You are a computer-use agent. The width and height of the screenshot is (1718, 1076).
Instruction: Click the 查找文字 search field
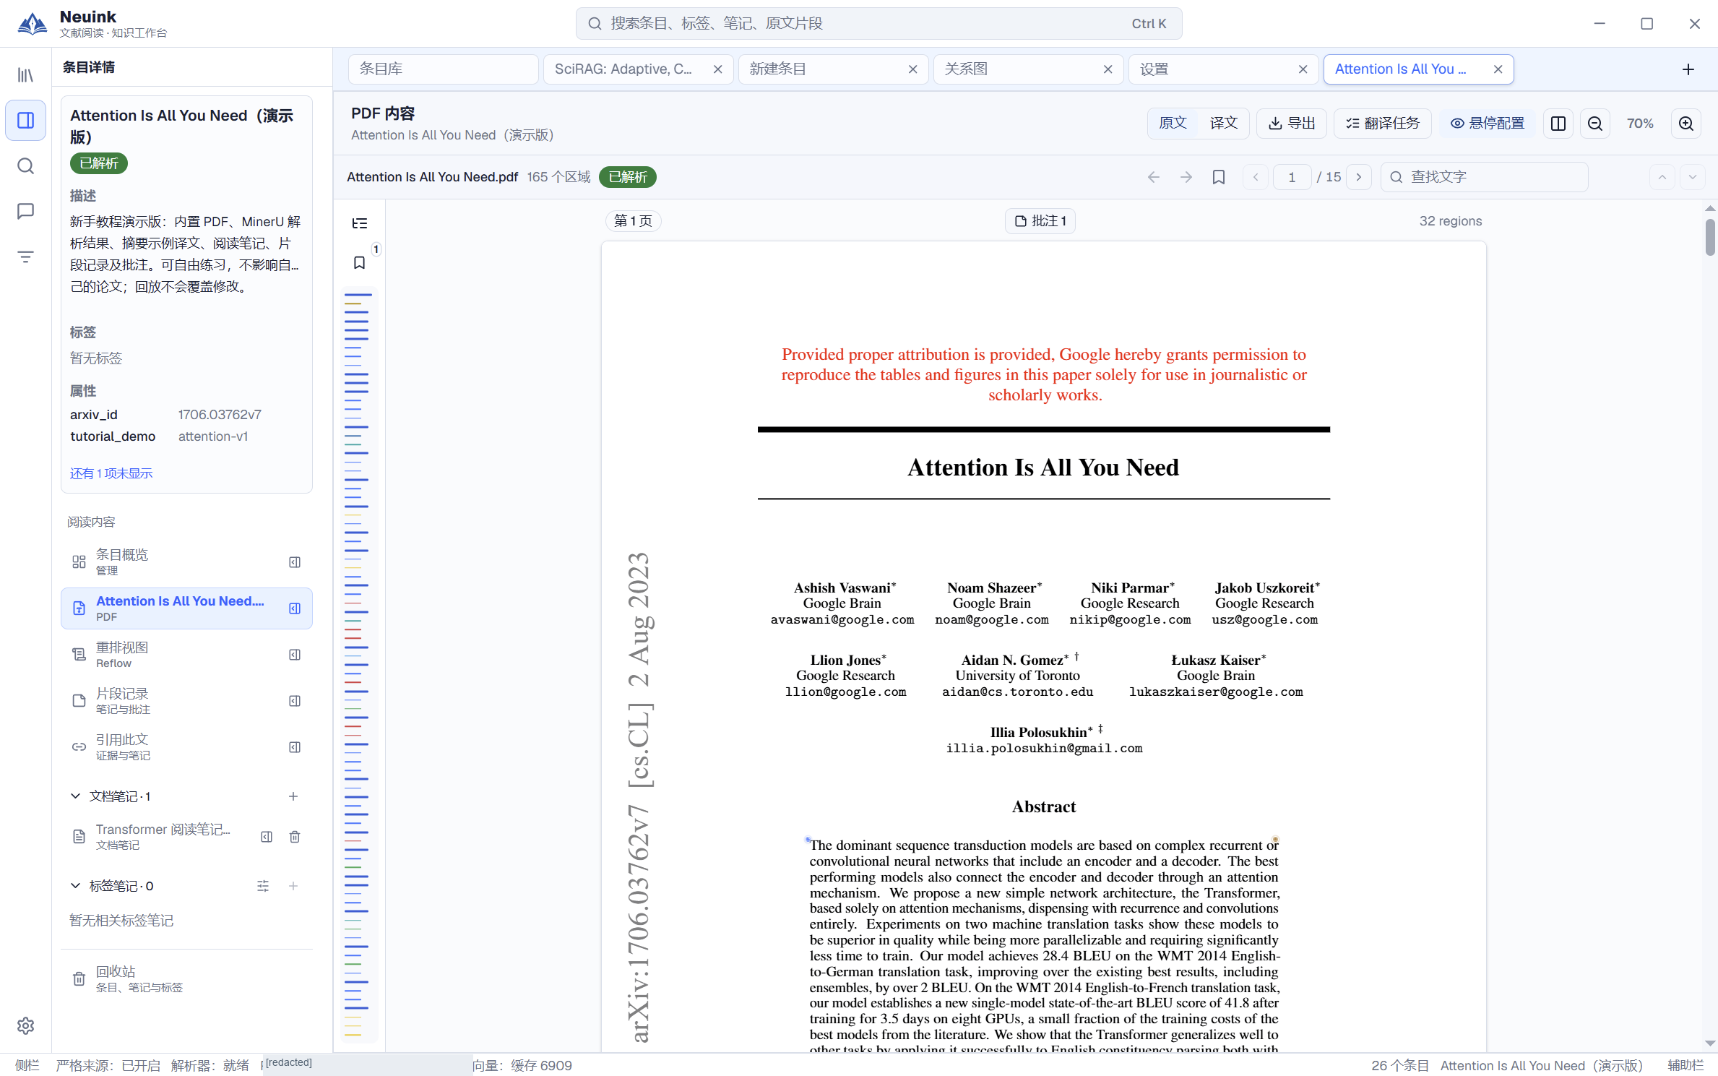tap(1485, 177)
